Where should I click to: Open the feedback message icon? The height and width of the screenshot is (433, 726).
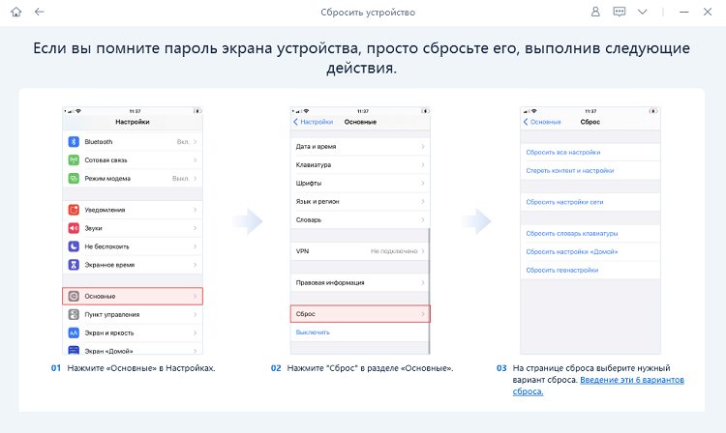pos(620,12)
